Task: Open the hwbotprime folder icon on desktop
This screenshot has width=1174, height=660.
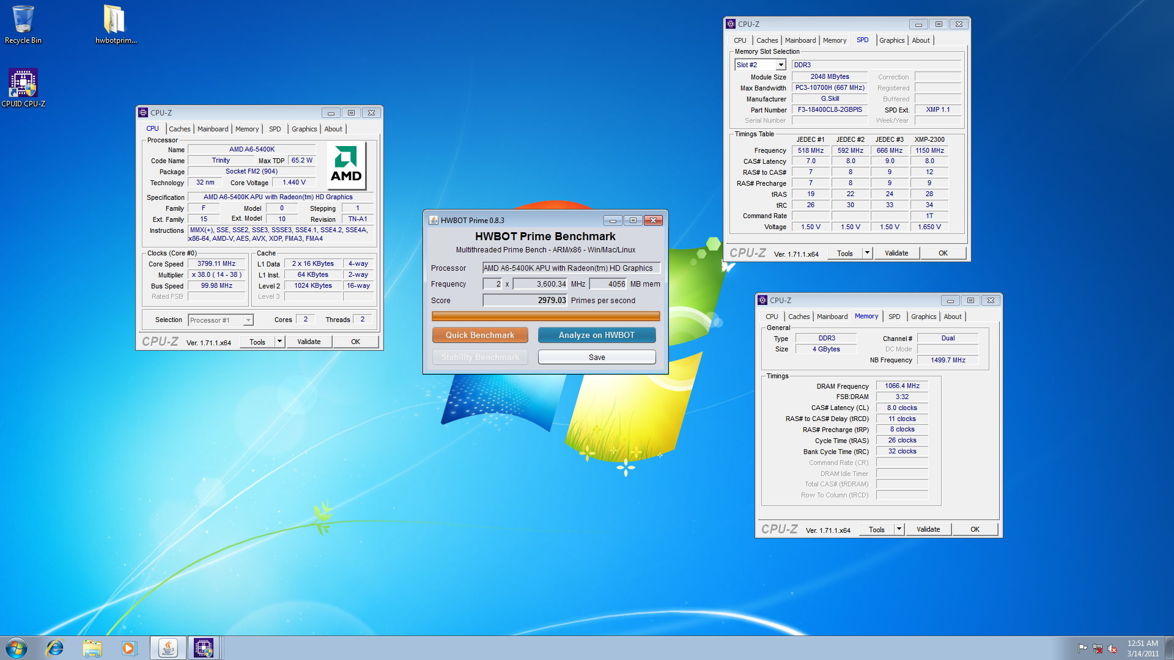Action: point(115,24)
